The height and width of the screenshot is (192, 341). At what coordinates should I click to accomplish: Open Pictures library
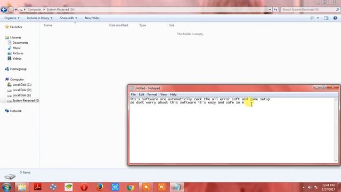point(18,53)
